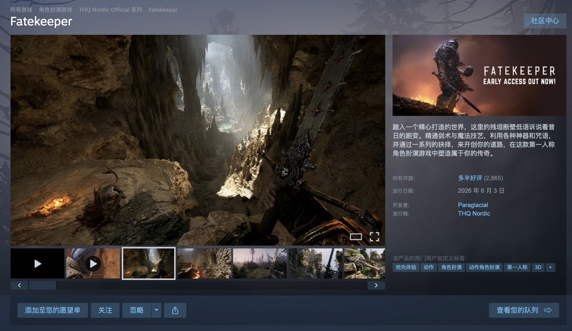Click the 多半好评 review summary

470,178
